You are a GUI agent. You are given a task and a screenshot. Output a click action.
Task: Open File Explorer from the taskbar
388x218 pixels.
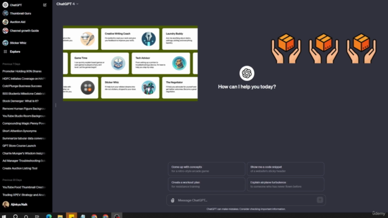tap(60, 216)
